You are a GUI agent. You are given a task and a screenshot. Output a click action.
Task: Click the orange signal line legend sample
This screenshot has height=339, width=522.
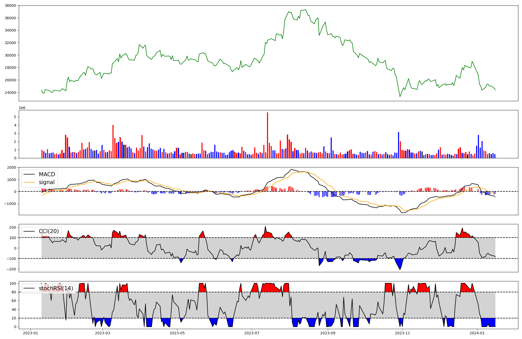click(29, 182)
